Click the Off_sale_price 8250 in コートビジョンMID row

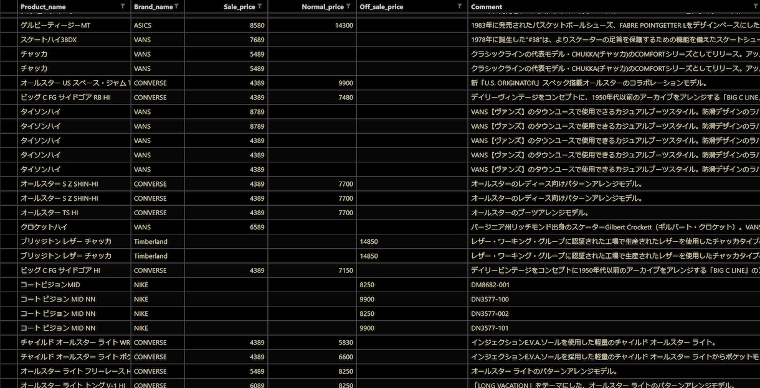click(x=412, y=285)
